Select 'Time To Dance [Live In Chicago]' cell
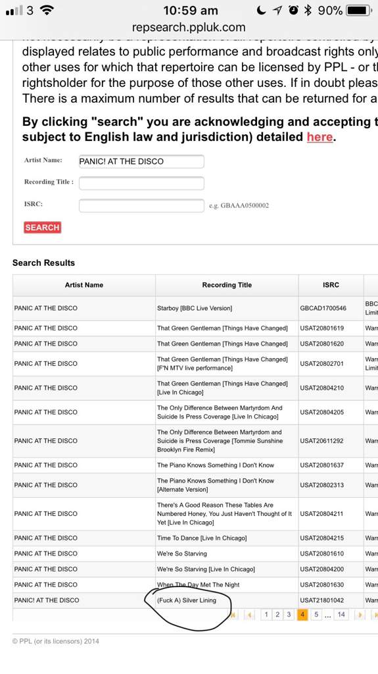The image size is (378, 674). 227,538
